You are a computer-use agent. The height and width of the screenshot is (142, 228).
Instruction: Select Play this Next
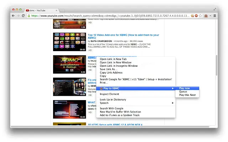(x=187, y=95)
